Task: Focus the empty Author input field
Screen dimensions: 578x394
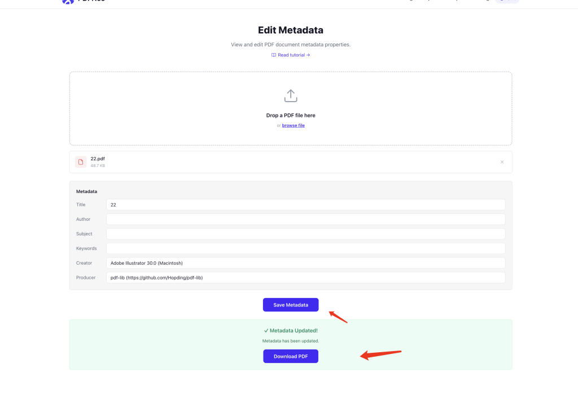Action: coord(305,220)
